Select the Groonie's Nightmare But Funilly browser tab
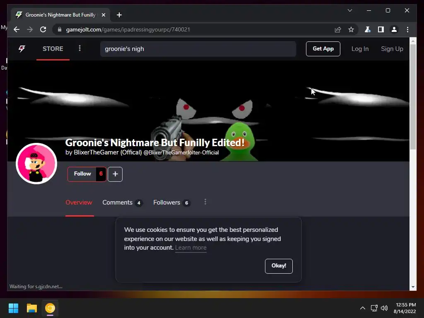The width and height of the screenshot is (424, 318). pyautogui.click(x=60, y=15)
